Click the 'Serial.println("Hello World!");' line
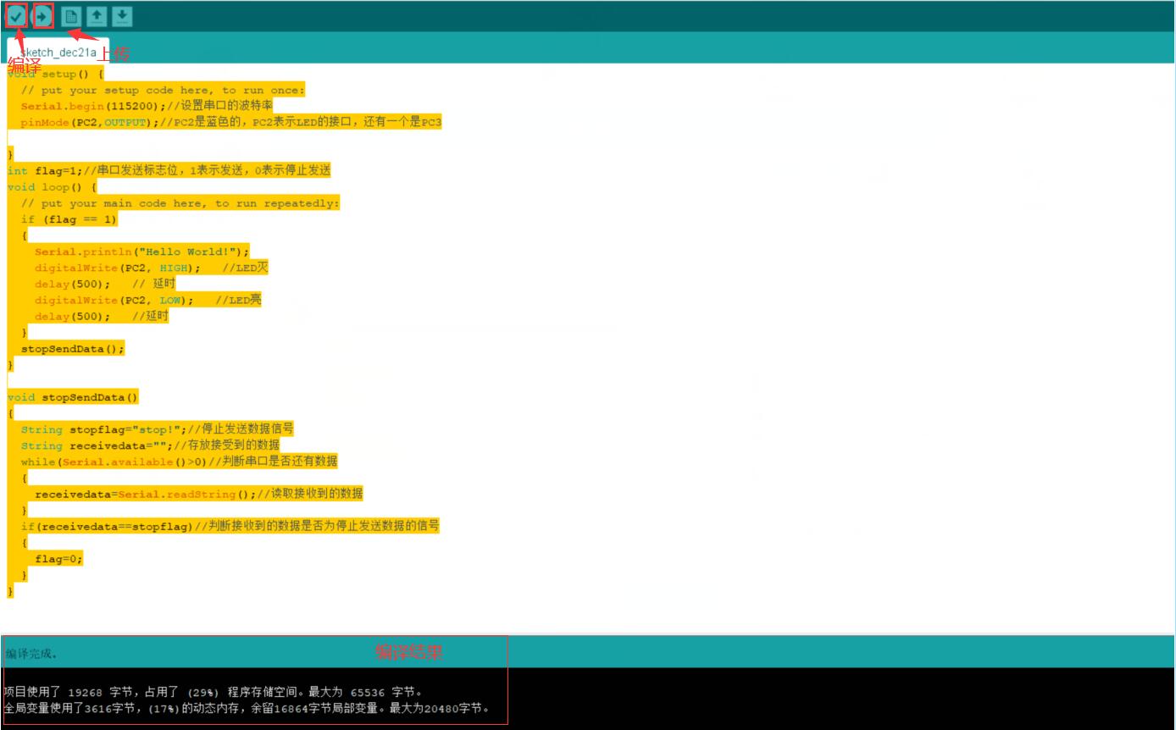 [142, 252]
